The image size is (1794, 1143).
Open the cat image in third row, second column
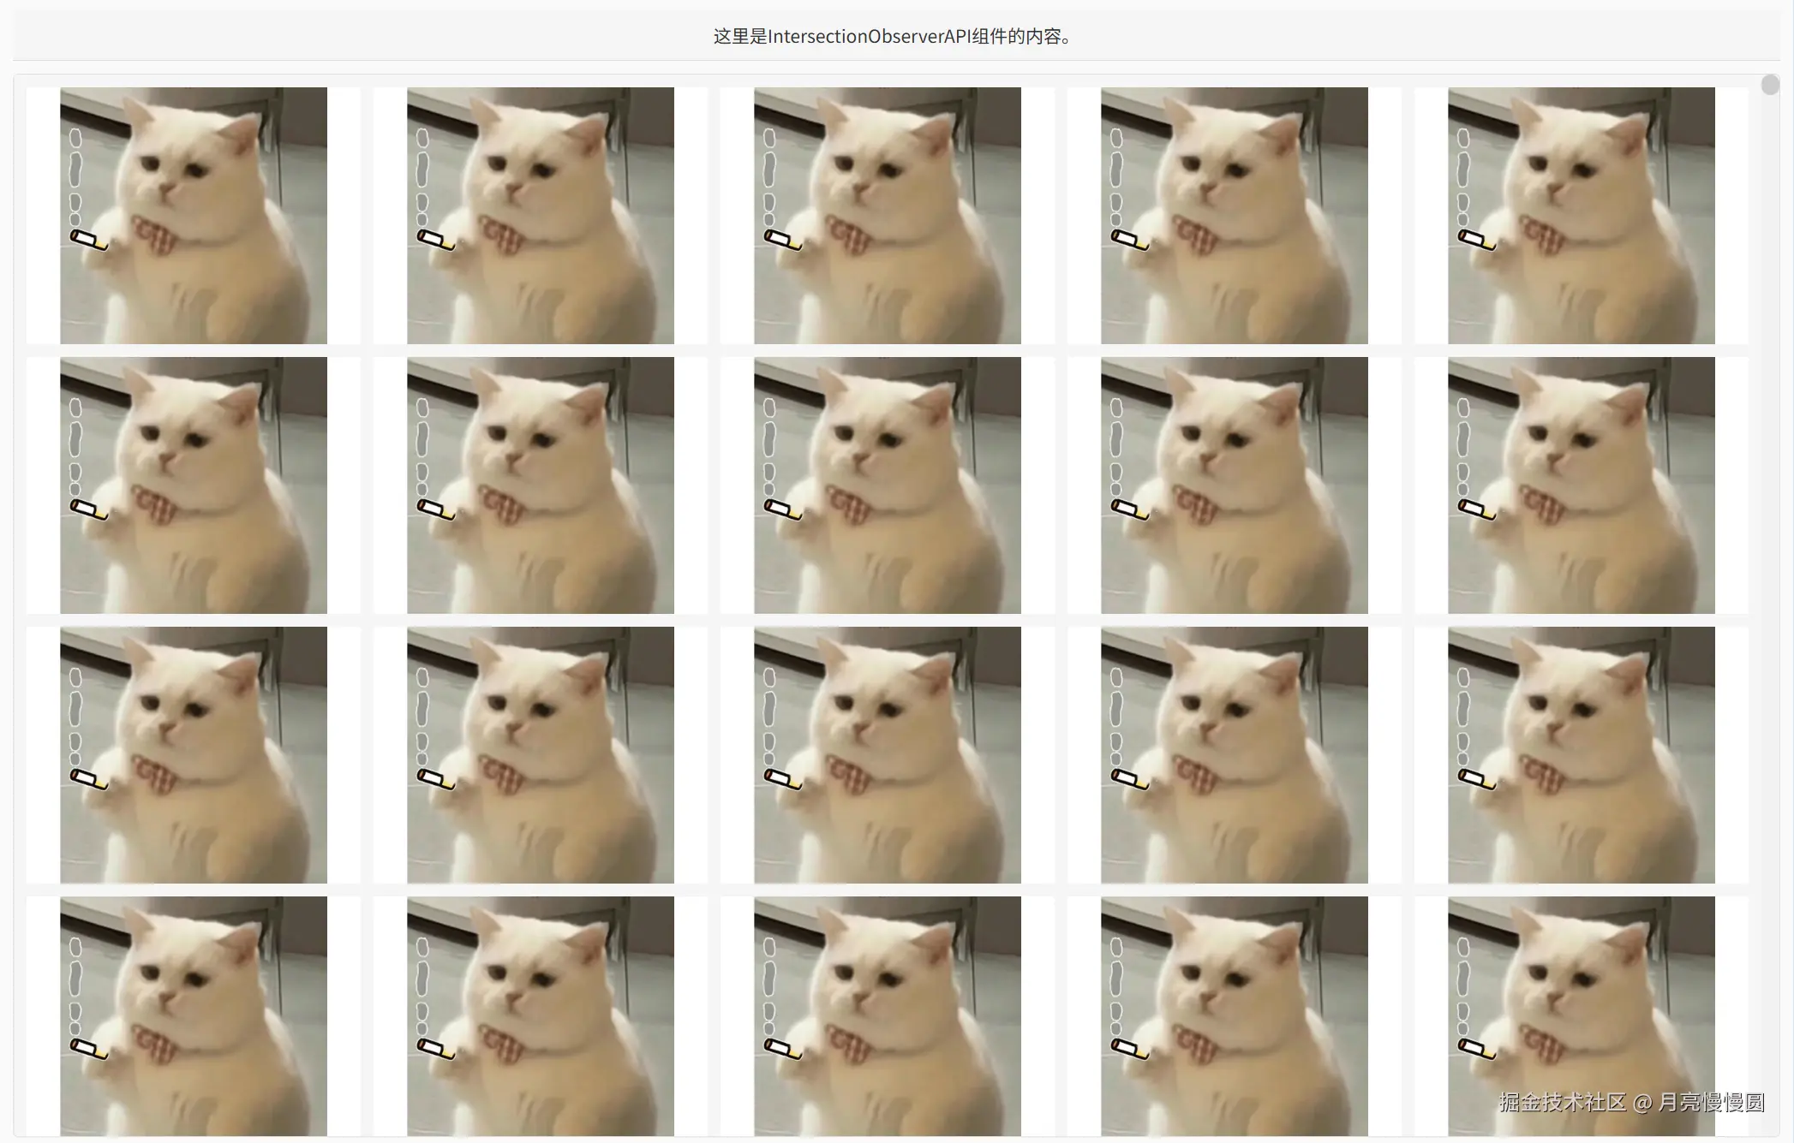[x=541, y=754]
